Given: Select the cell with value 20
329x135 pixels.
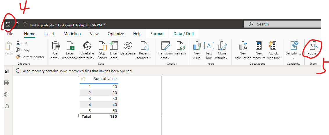Looking at the screenshot, I should [x=115, y=93].
